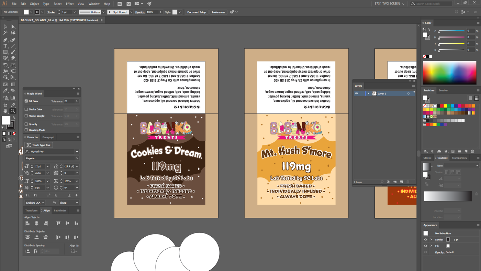
Task: Apply Underline in Character panel
Action: tap(69, 195)
